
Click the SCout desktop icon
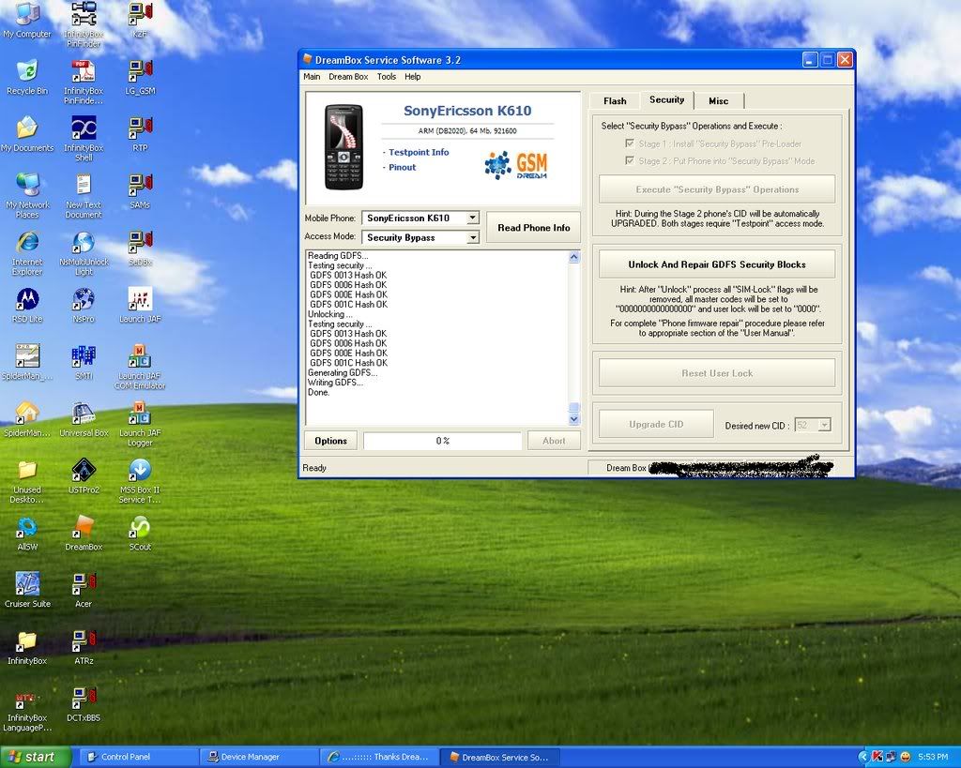(141, 533)
